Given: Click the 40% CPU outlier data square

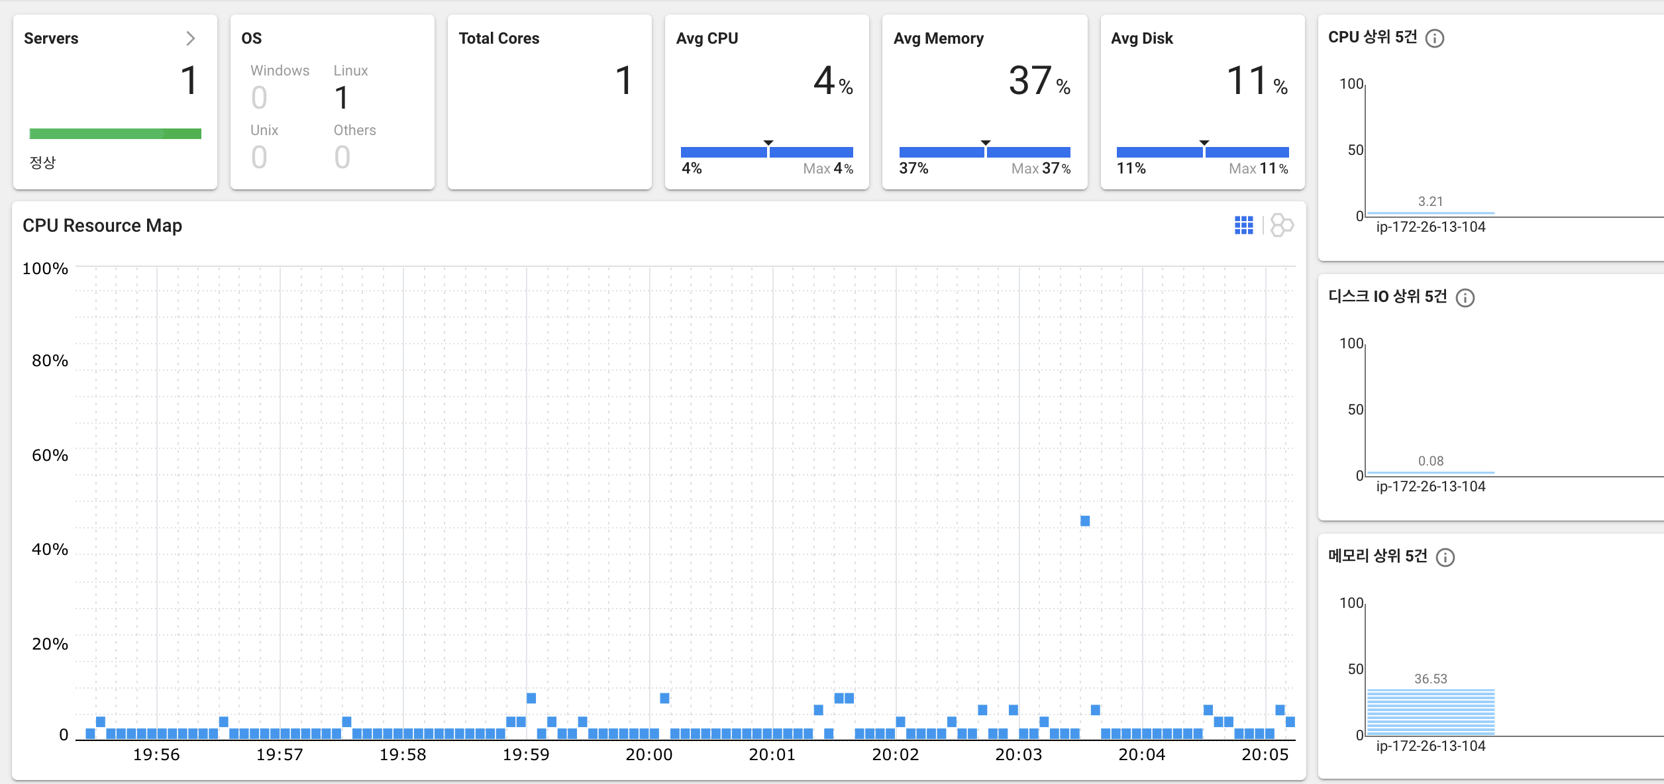Looking at the screenshot, I should tap(1085, 521).
